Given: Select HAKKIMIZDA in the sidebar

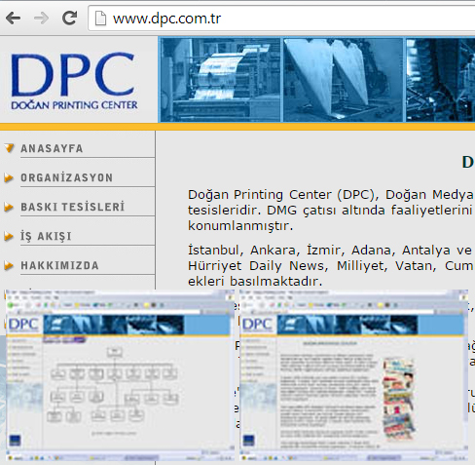Looking at the screenshot, I should pos(59,265).
